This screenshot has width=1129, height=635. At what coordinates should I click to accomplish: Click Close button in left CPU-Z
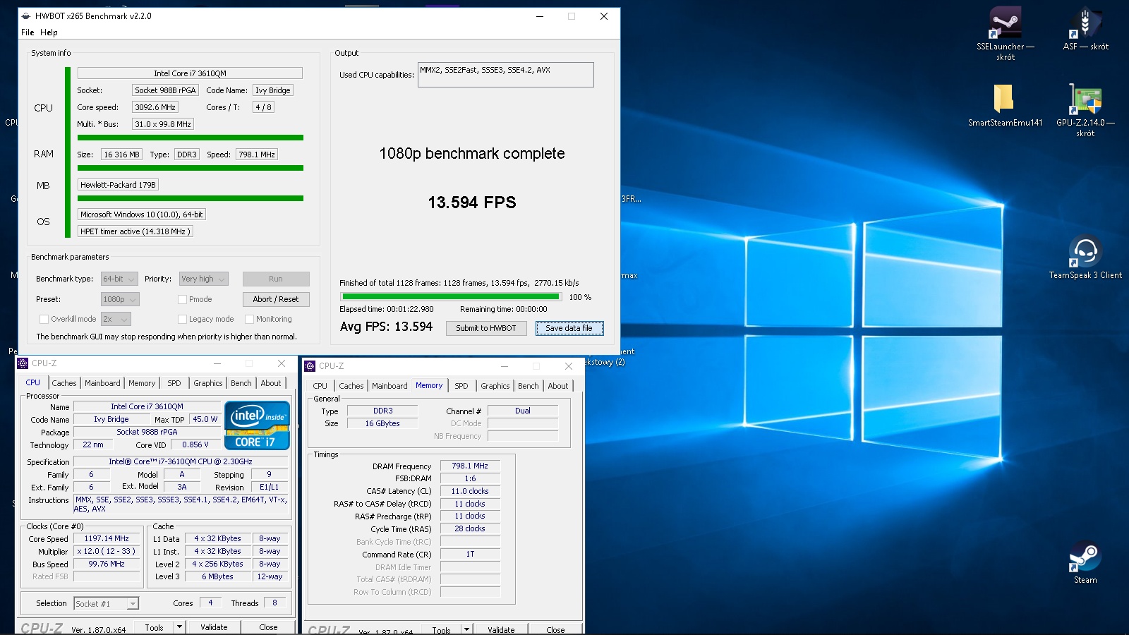(x=268, y=627)
